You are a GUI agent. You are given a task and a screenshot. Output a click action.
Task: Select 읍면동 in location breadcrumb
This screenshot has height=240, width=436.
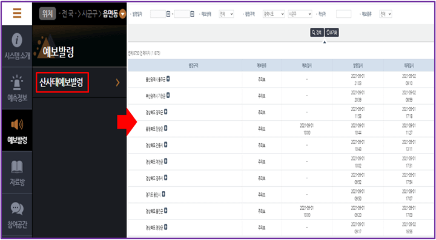110,14
